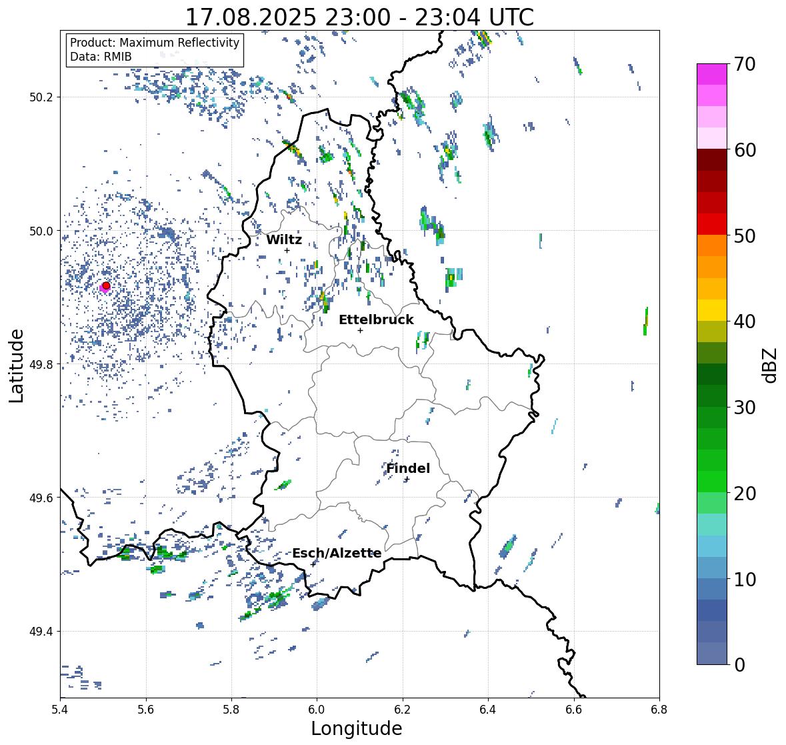Click the 6.2 longitude tick label
Image resolution: width=786 pixels, height=745 pixels.
tap(403, 709)
